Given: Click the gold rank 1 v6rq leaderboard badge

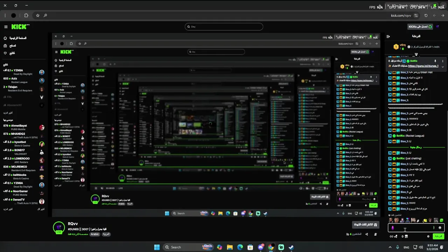Looking at the screenshot, I should (396, 47).
